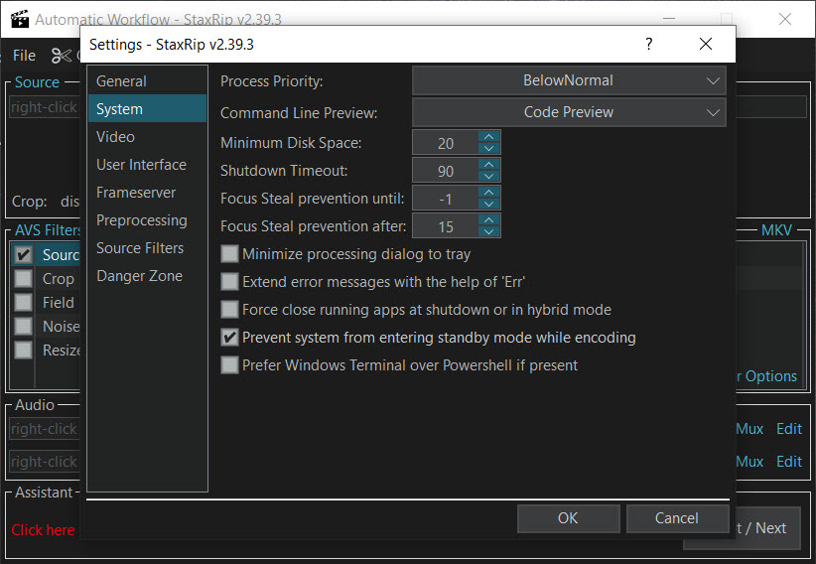Increase Focus Steal prevention after value
Screen dimensions: 816x564
[488, 219]
